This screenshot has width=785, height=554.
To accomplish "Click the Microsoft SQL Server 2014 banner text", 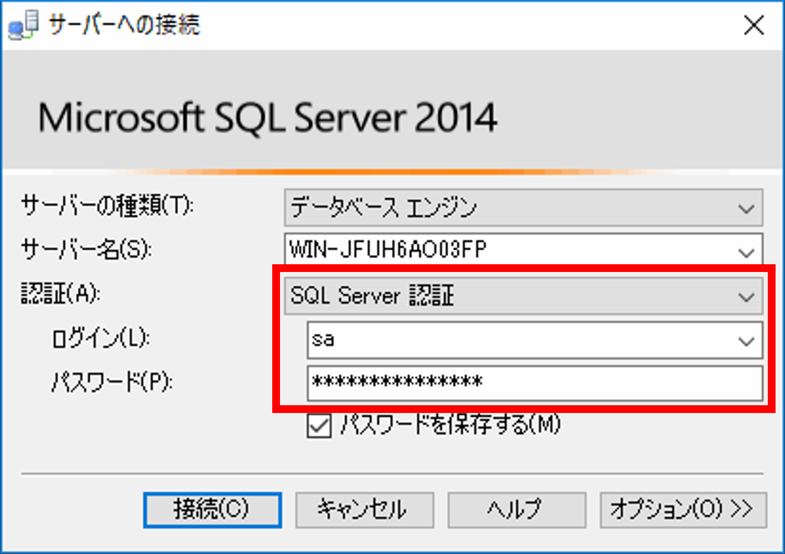I will [x=268, y=118].
